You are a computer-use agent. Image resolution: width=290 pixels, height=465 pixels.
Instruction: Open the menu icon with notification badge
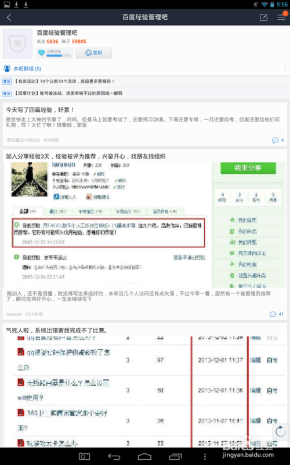coord(281,17)
